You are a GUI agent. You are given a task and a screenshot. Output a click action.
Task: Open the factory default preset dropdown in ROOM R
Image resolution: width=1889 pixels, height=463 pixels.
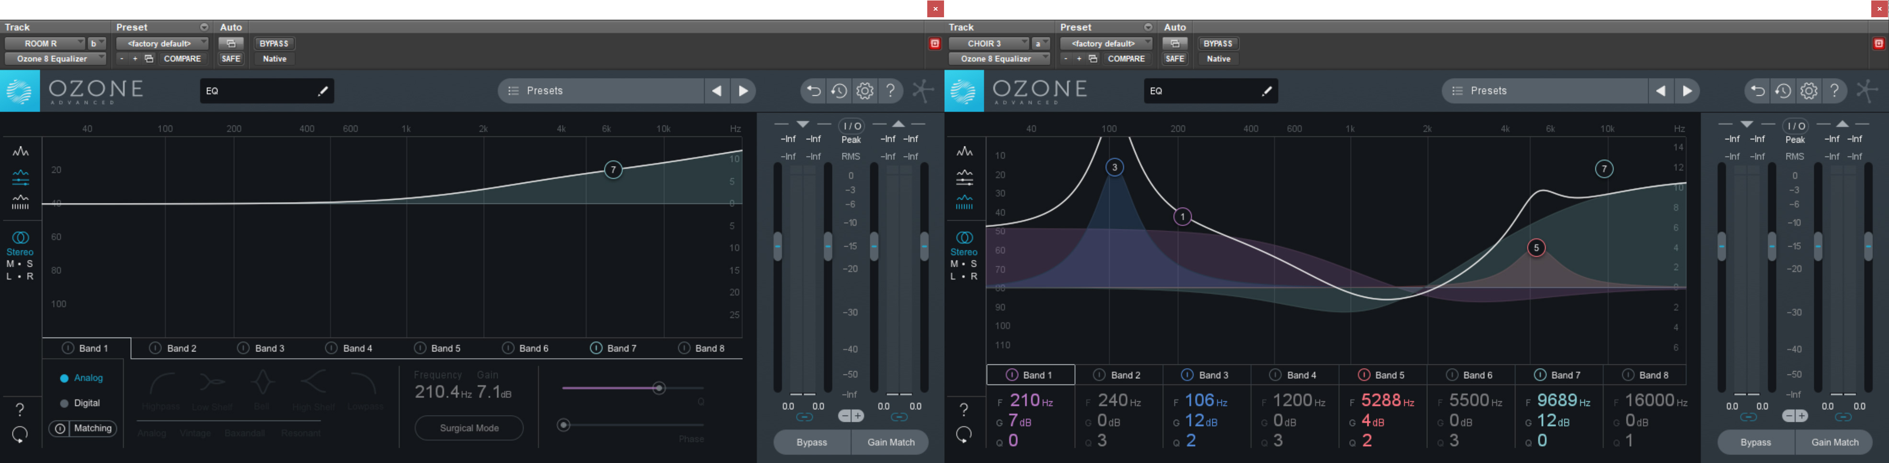pyautogui.click(x=162, y=44)
